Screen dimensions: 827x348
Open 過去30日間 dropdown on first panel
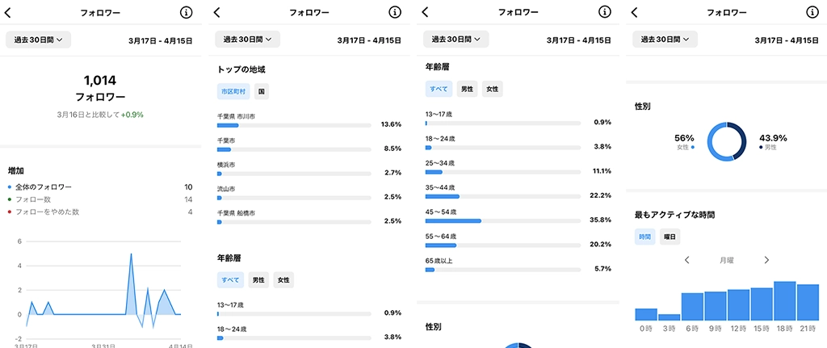(x=39, y=40)
